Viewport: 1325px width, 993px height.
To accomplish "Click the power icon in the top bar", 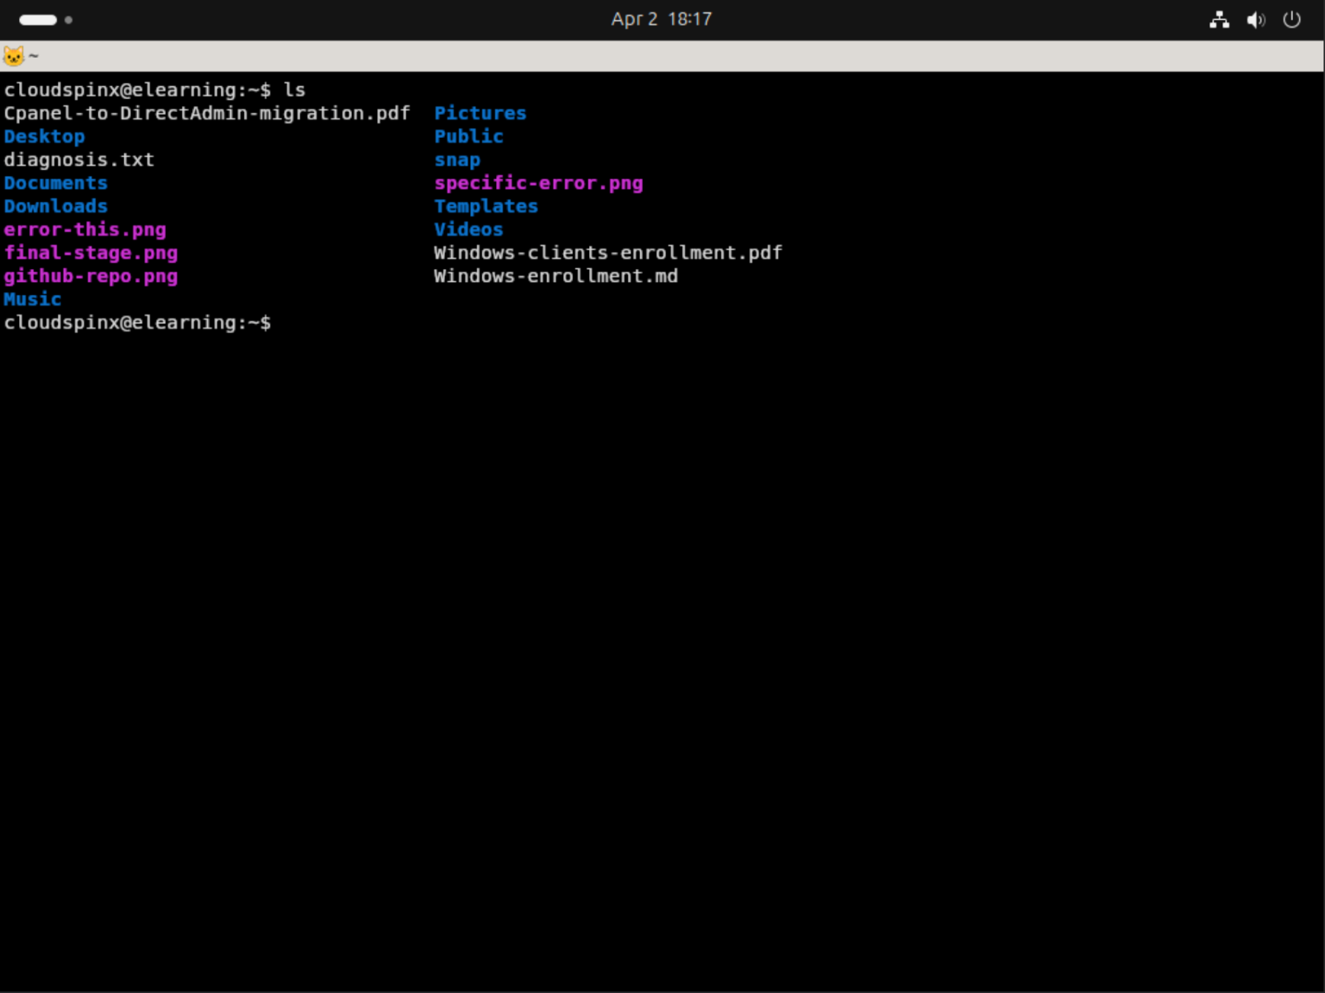I will coord(1291,19).
